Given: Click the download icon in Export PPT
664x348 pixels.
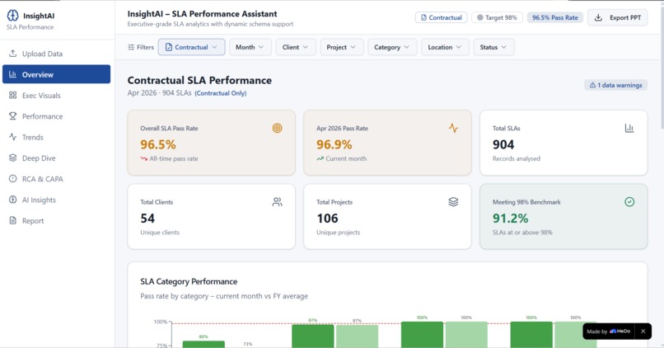Looking at the screenshot, I should click(598, 17).
